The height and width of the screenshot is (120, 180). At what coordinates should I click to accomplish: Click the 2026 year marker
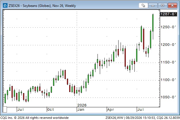82,105
